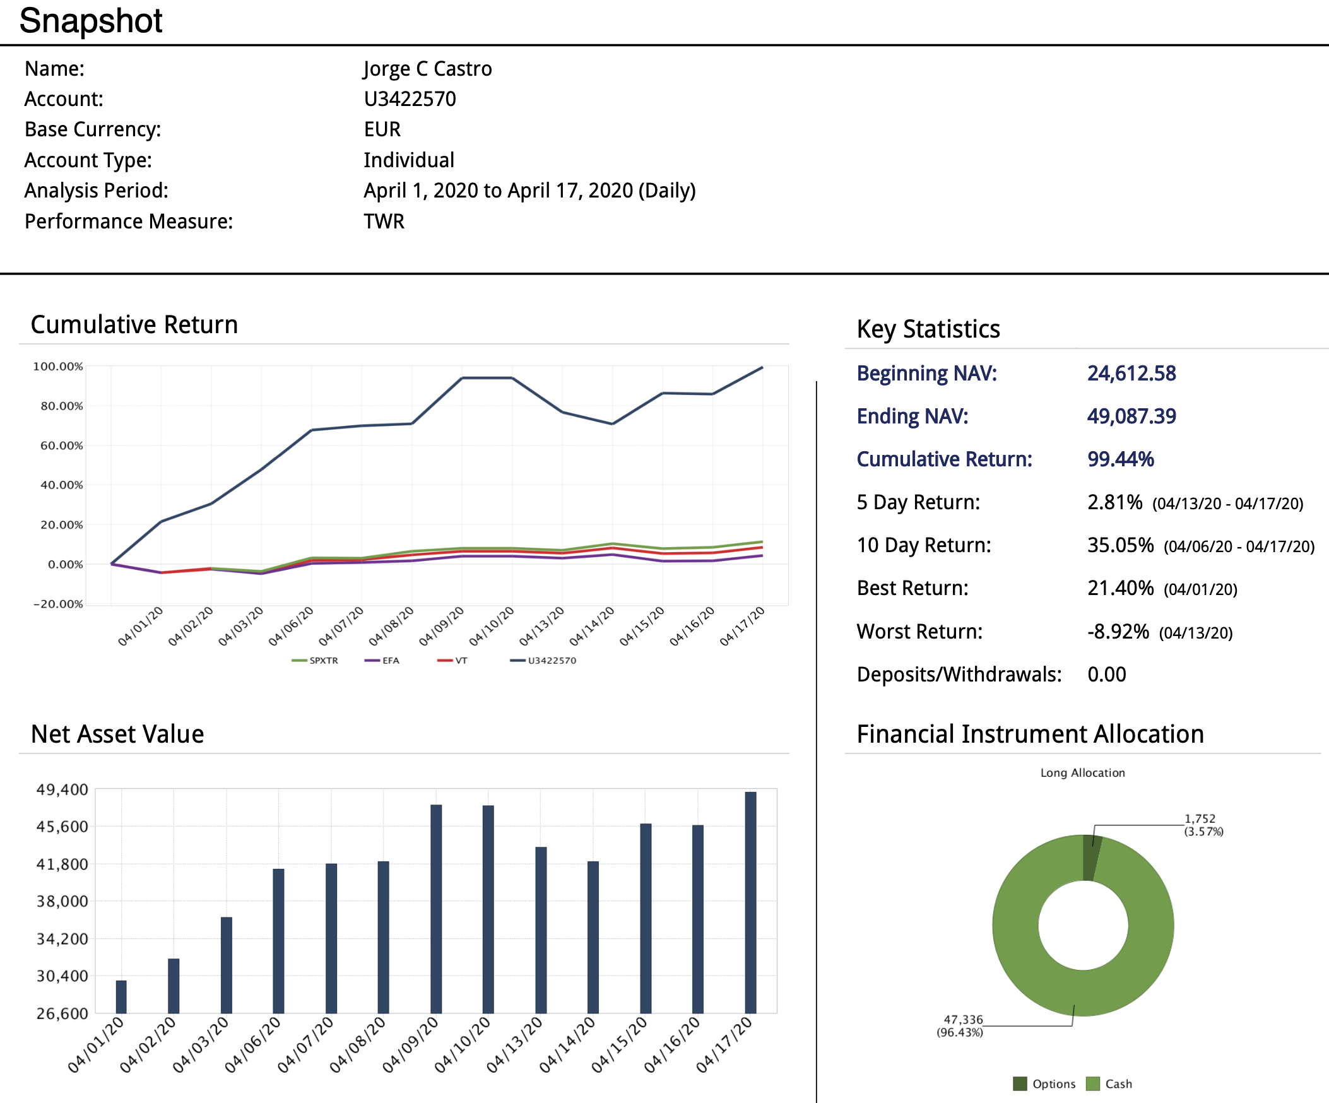Click the 04/01/20 NAV bar

(x=122, y=997)
